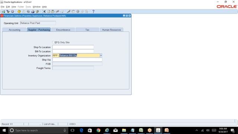Click the Ship Via field

[77, 60]
